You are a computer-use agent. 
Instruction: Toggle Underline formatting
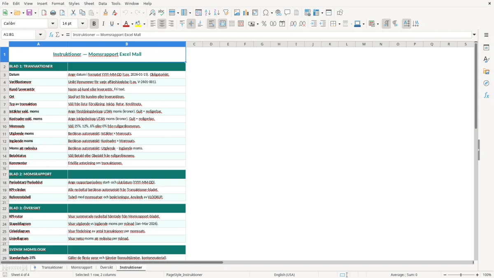point(112,24)
